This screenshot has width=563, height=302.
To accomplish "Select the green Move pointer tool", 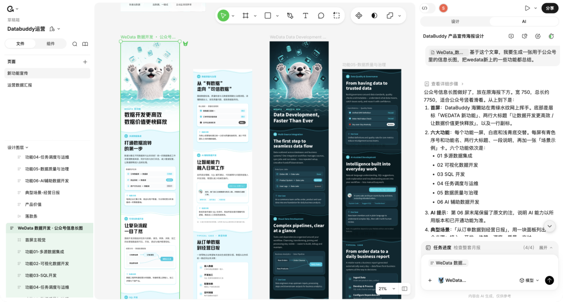I will (223, 16).
